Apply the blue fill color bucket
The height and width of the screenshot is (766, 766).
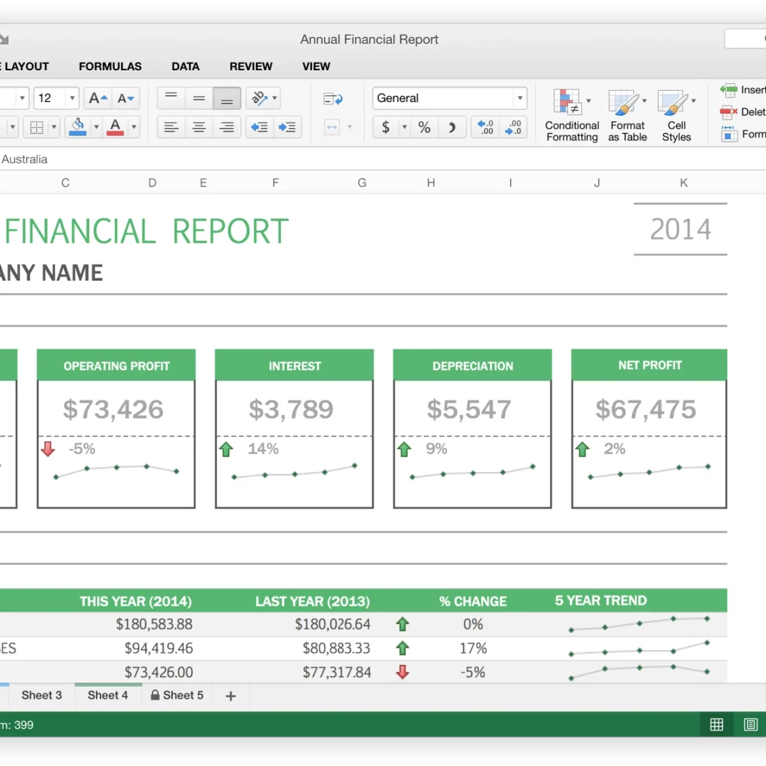click(x=78, y=126)
